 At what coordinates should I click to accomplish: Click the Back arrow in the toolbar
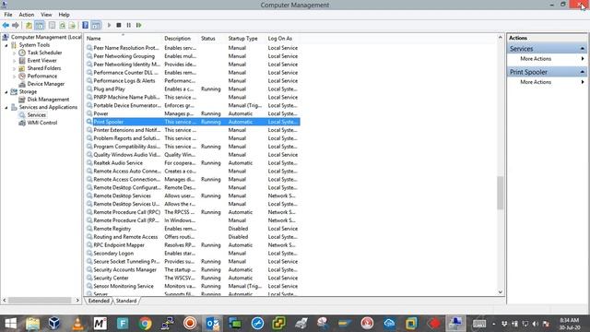coord(6,25)
